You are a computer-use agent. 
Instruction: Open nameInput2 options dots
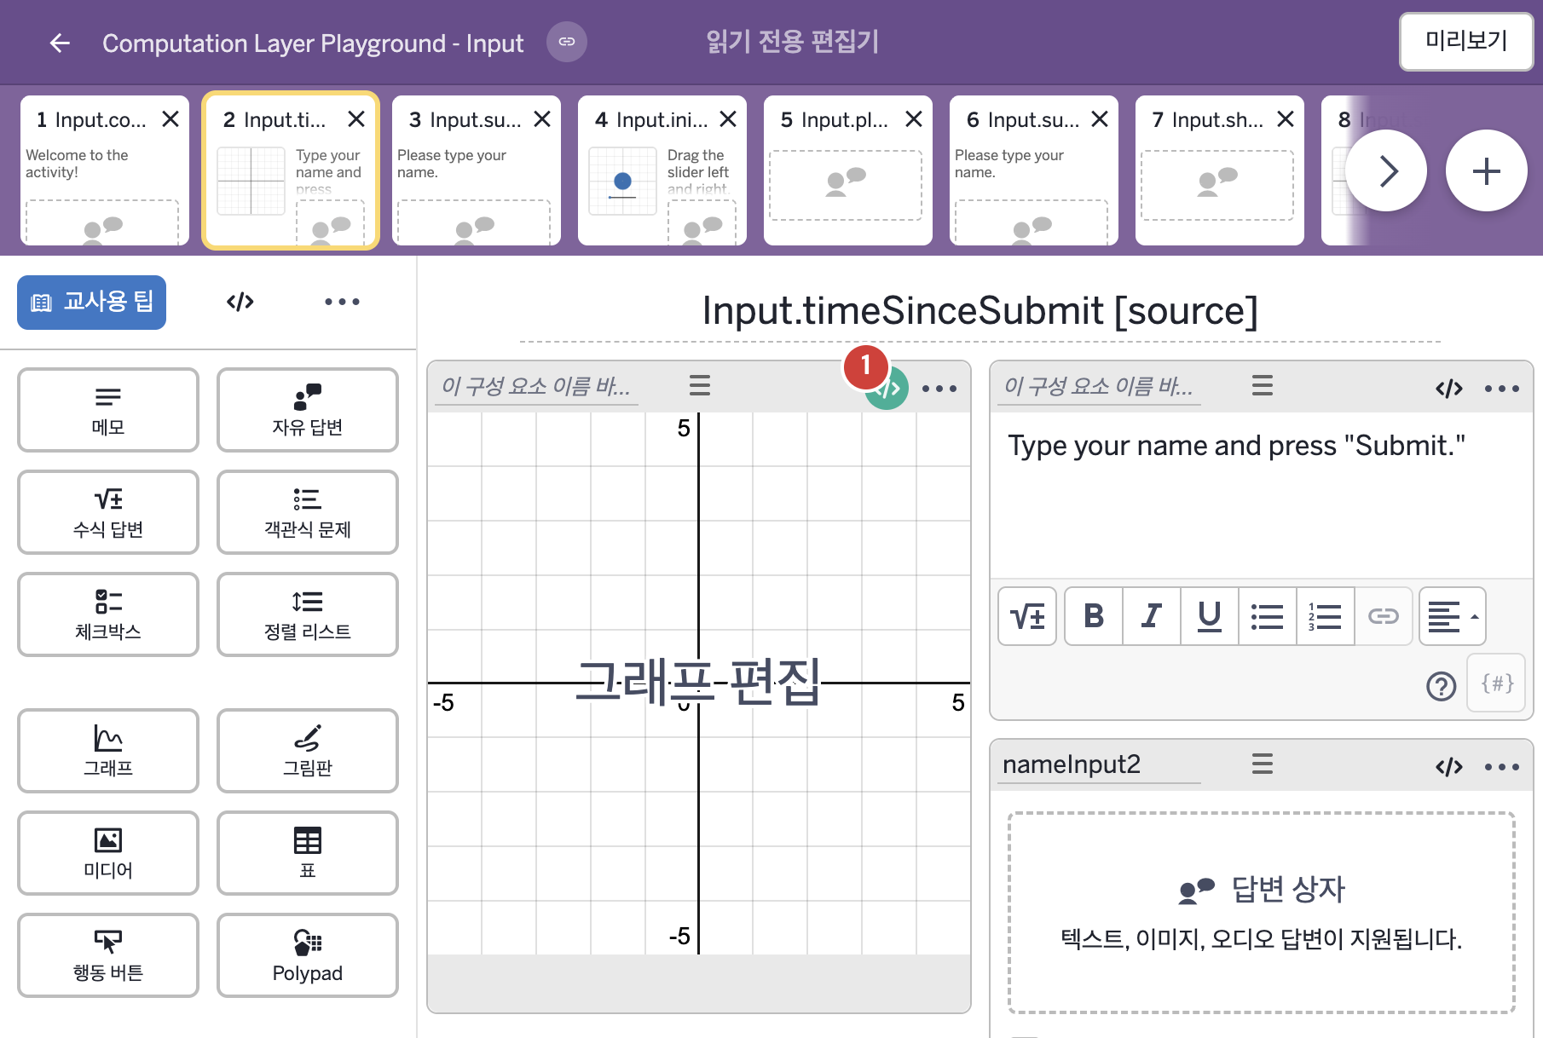click(1502, 767)
